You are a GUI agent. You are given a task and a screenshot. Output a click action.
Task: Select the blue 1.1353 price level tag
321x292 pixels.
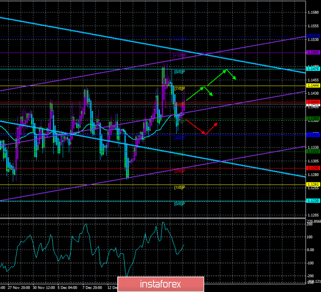tap(313, 135)
